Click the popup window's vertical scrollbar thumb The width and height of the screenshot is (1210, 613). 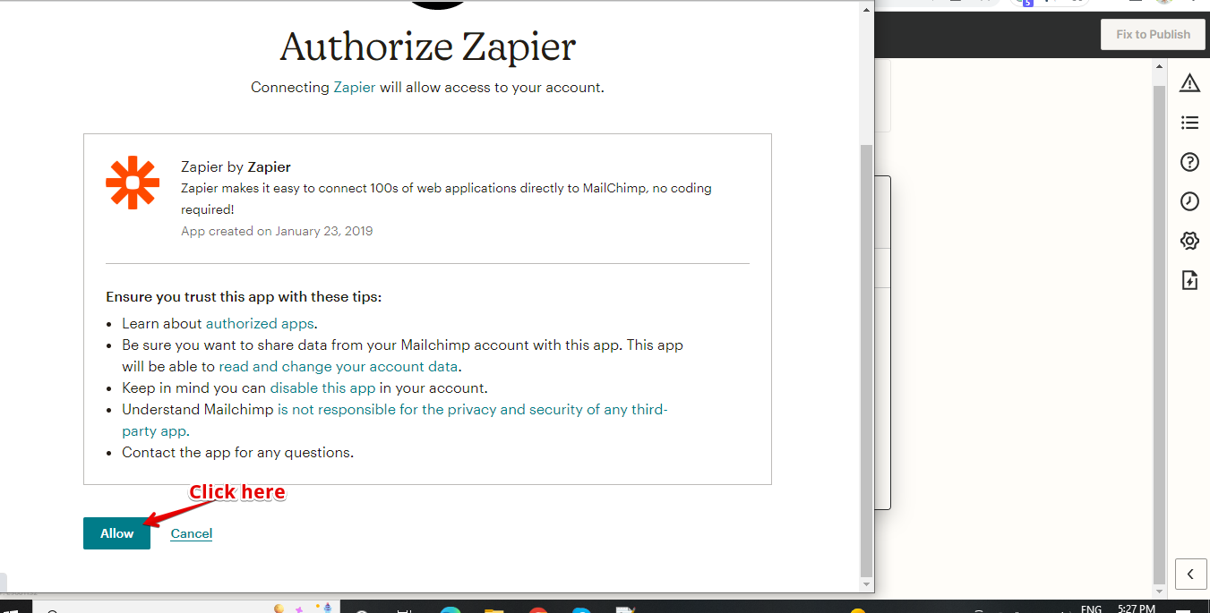point(865,360)
